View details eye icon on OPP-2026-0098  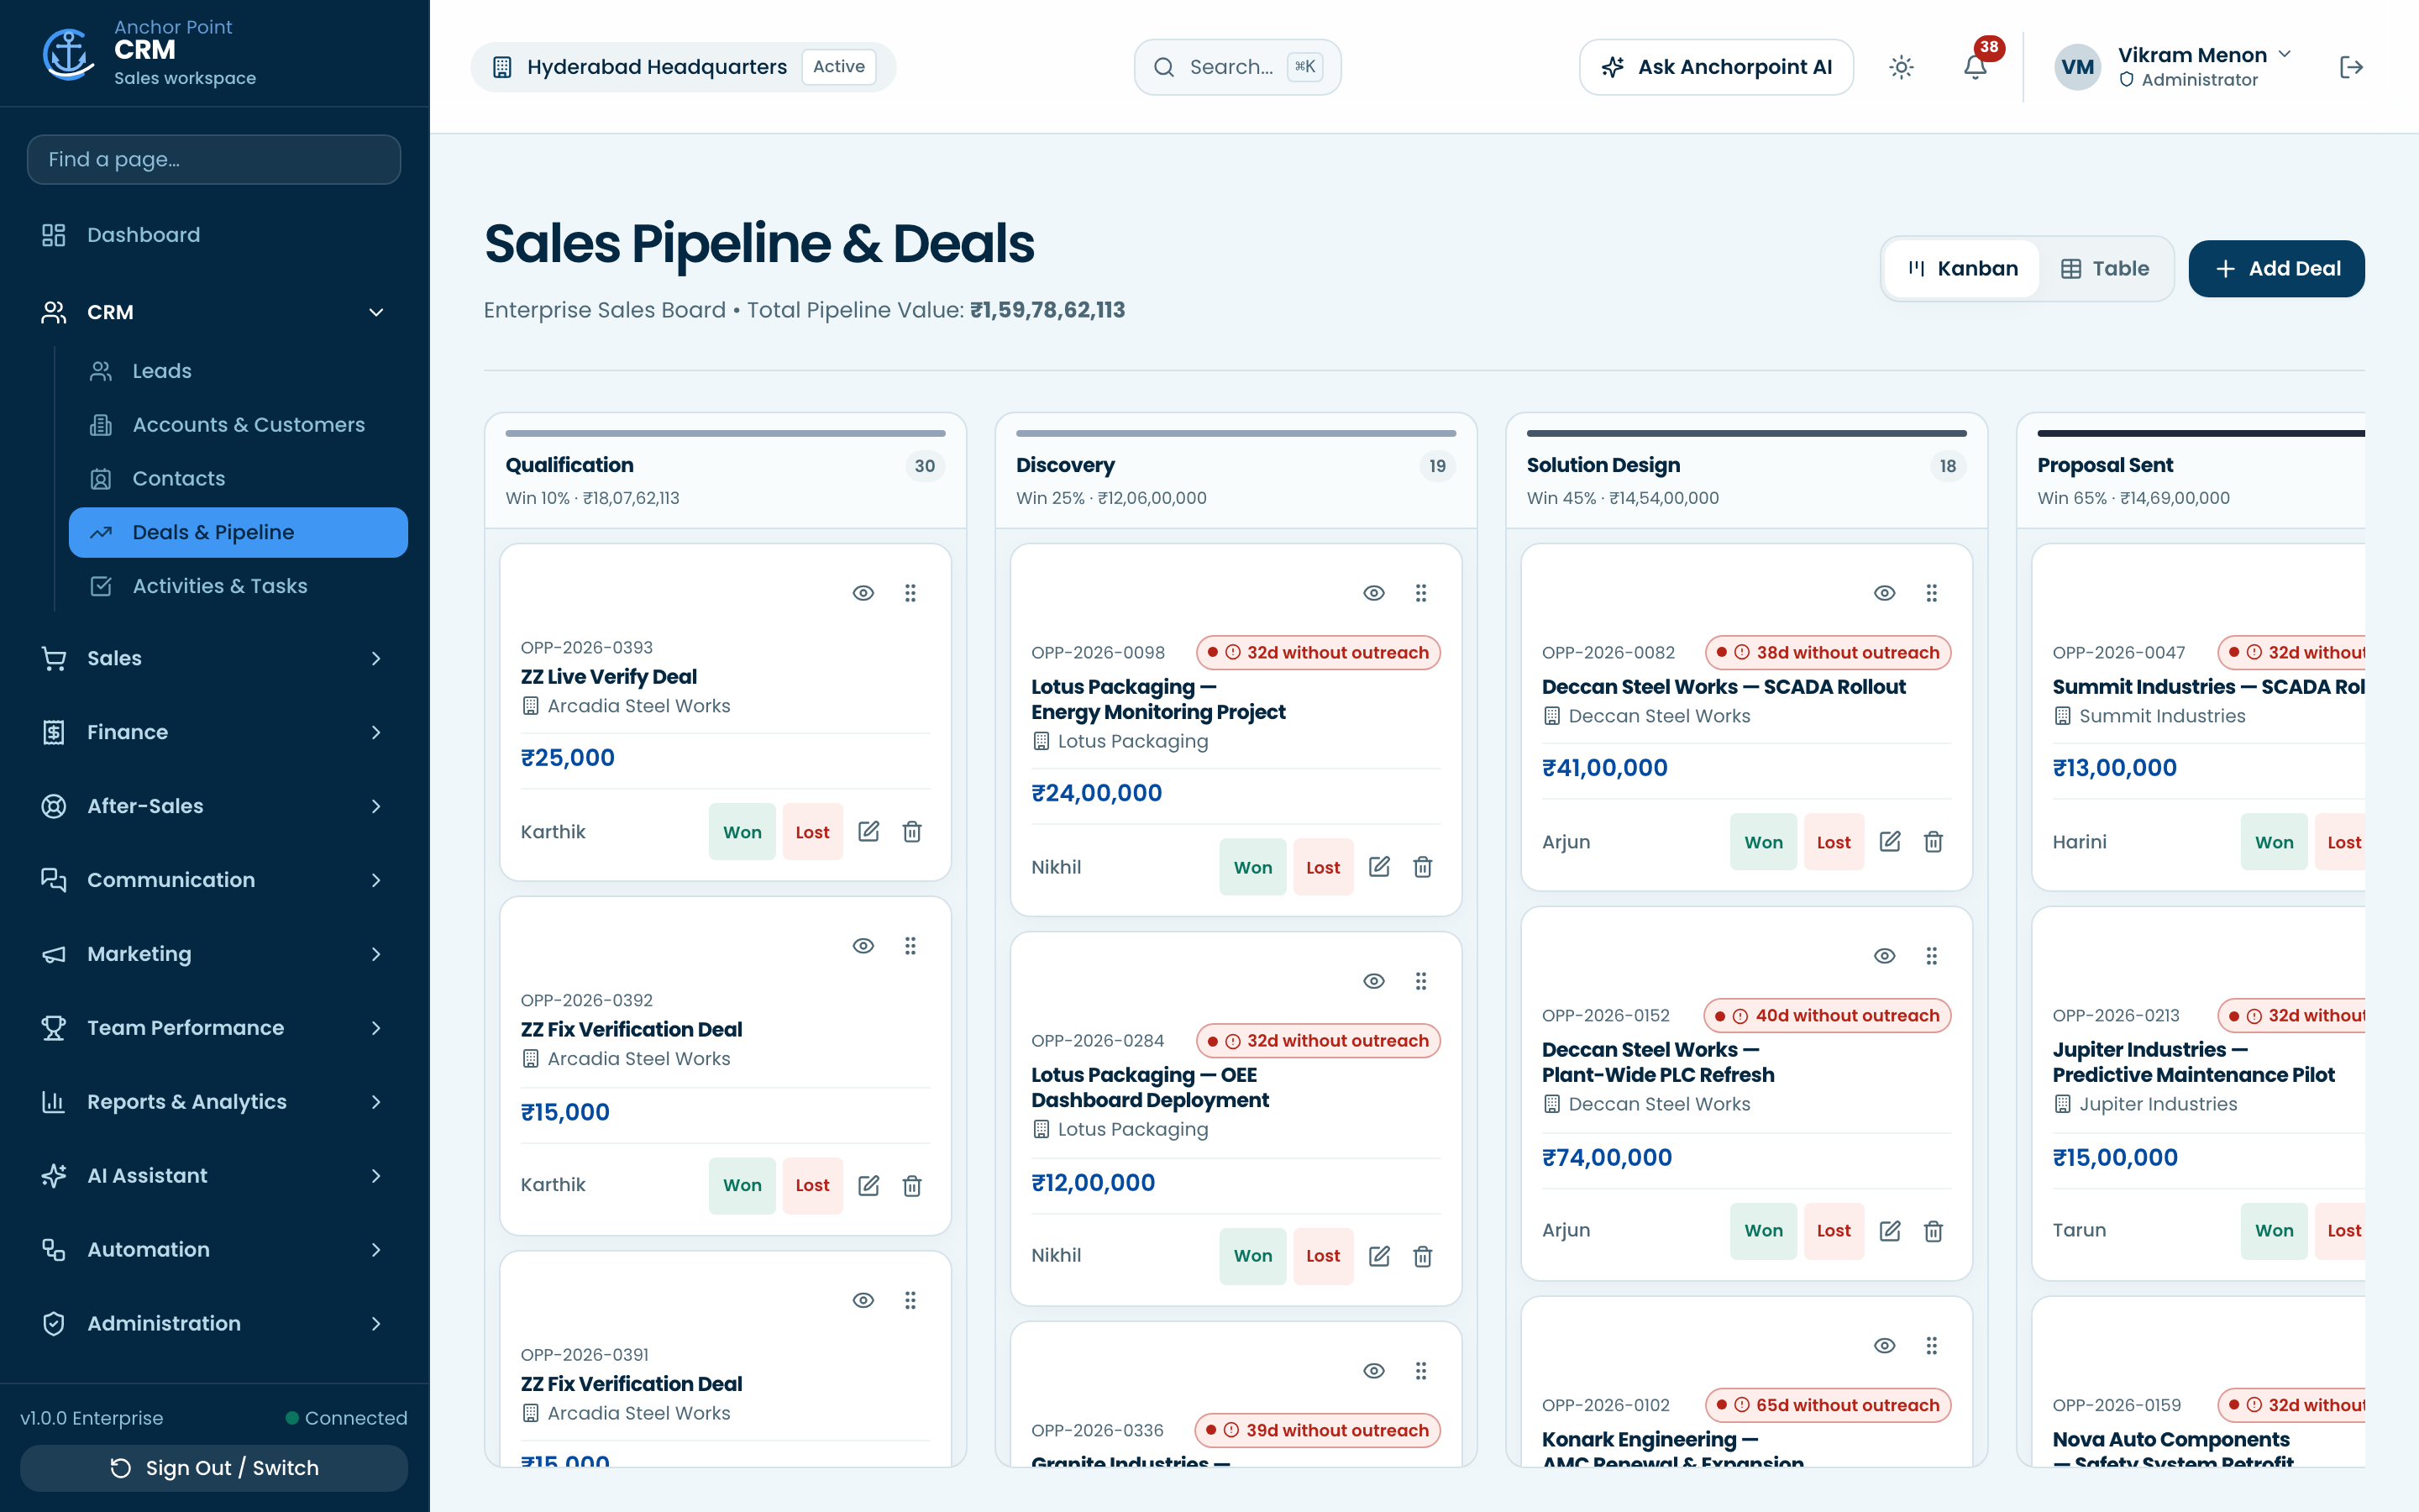click(x=1374, y=593)
